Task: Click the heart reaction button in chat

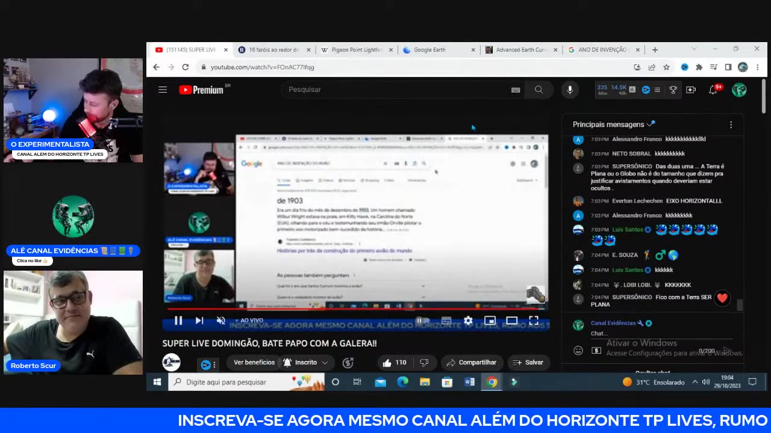Action: pyautogui.click(x=722, y=298)
